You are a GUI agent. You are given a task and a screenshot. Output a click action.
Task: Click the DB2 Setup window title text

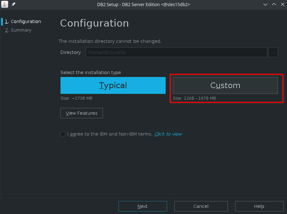click(x=143, y=4)
